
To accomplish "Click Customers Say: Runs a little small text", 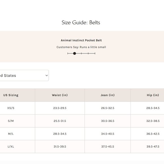I will click(x=81, y=47).
